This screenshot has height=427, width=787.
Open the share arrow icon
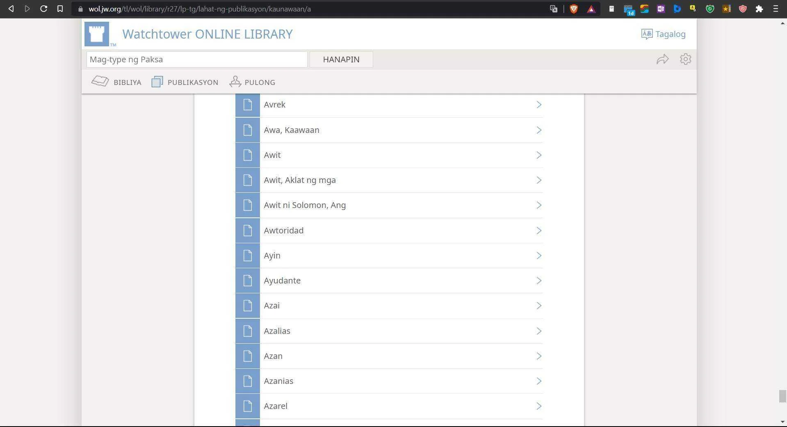tap(663, 59)
